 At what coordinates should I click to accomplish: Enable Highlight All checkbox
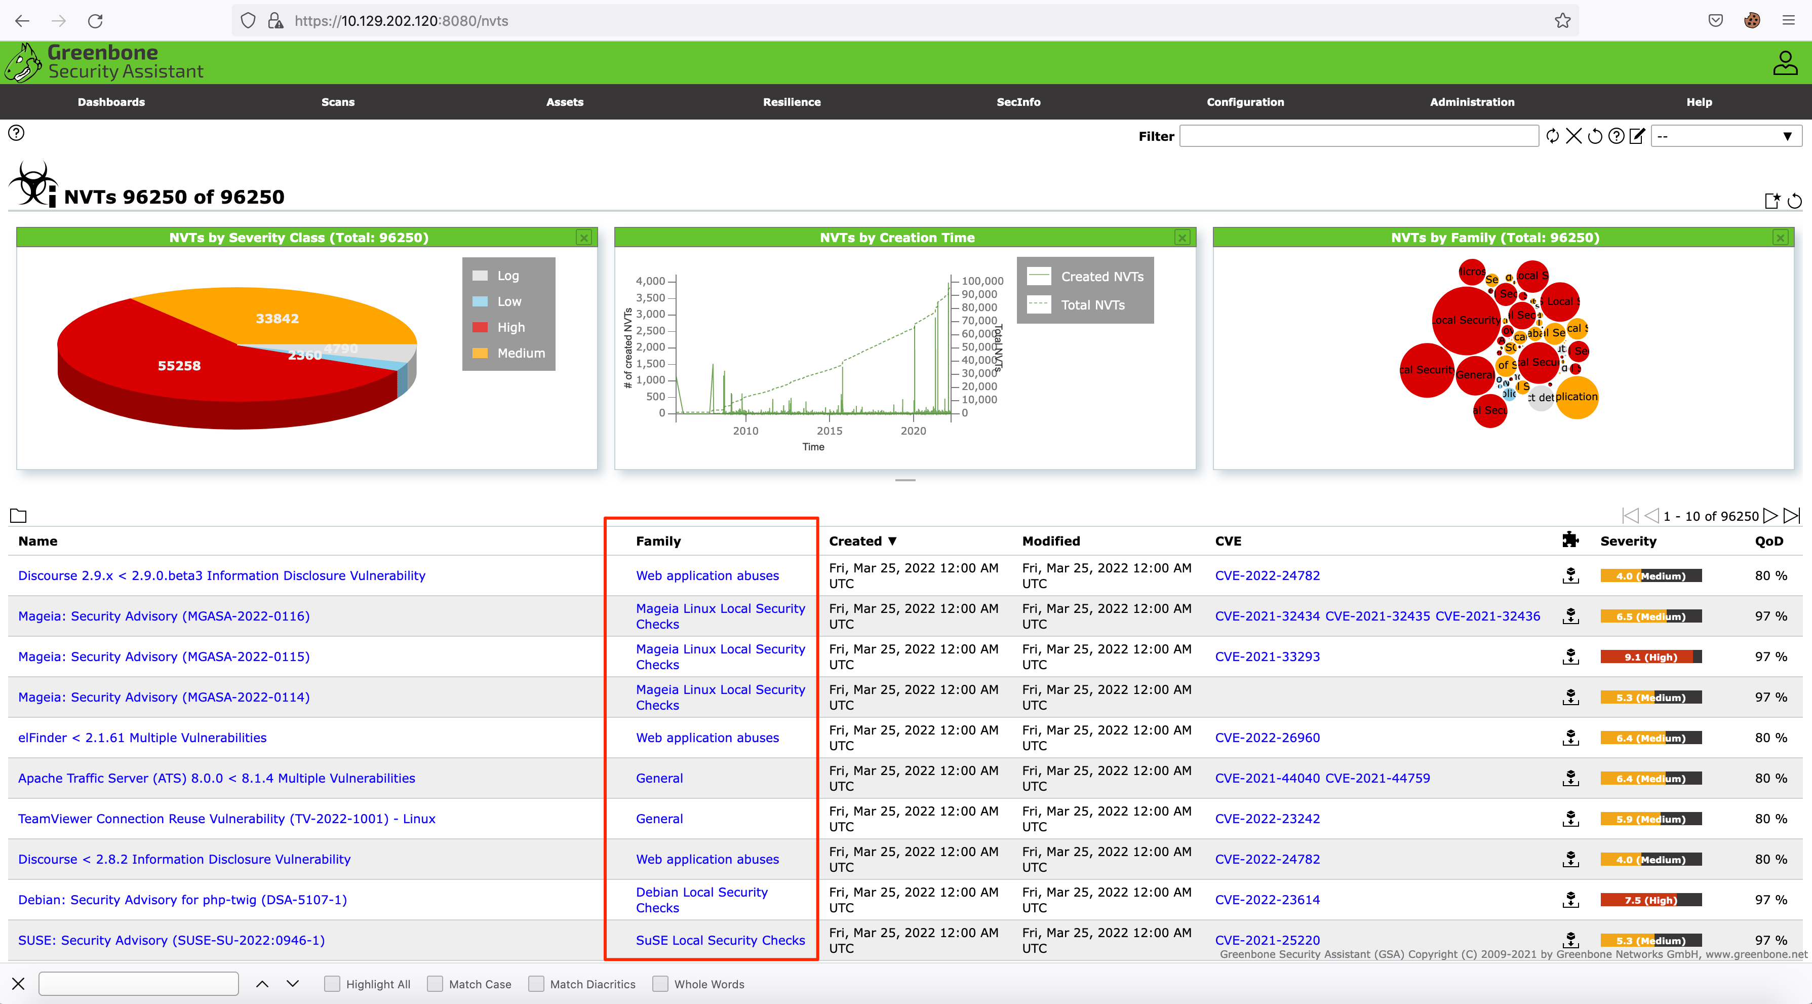pos(332,984)
